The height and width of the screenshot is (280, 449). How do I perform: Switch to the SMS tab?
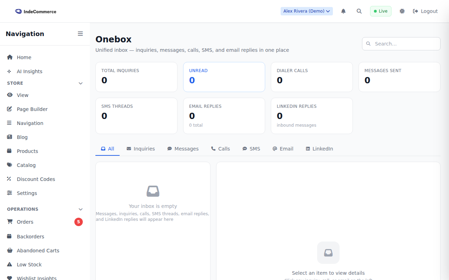(252, 149)
